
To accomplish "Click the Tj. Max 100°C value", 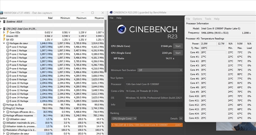I will tap(204, 48).
